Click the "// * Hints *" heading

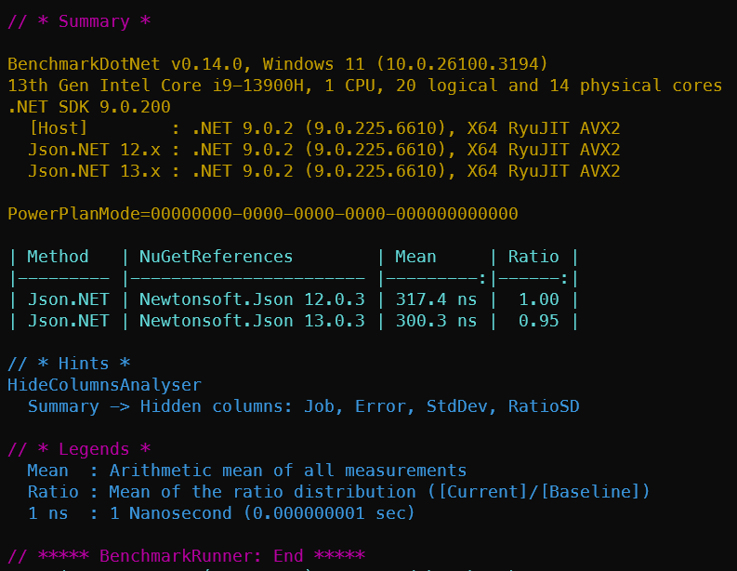69,364
